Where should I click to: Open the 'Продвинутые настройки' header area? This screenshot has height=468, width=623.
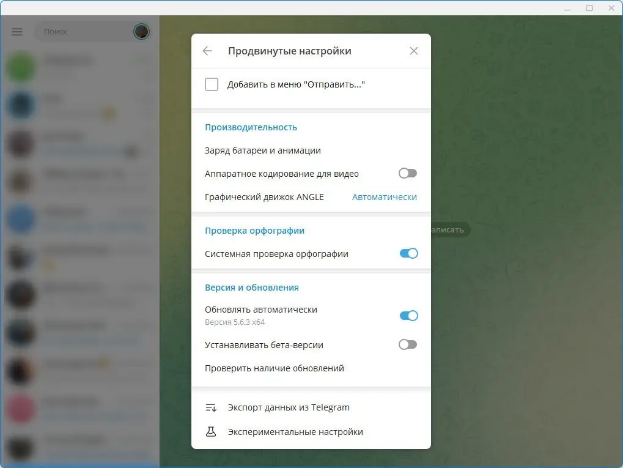[x=289, y=51]
